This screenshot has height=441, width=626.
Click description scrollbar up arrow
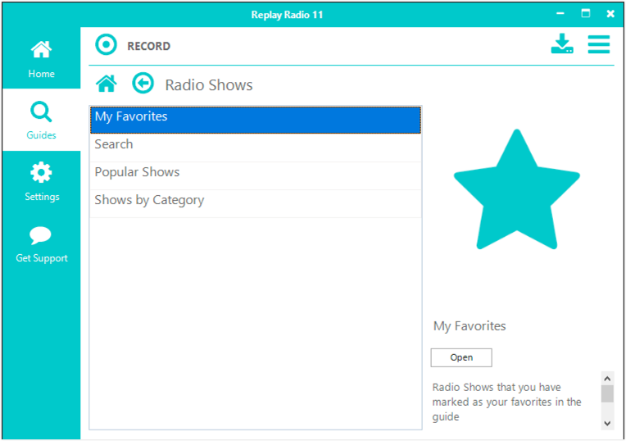click(607, 378)
